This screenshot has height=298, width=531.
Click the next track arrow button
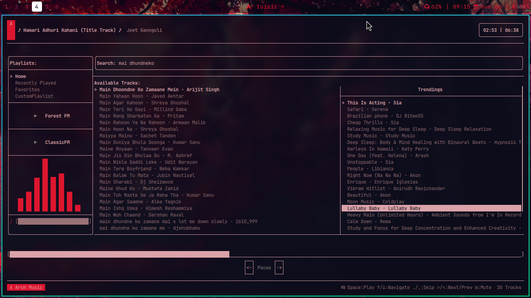279,268
